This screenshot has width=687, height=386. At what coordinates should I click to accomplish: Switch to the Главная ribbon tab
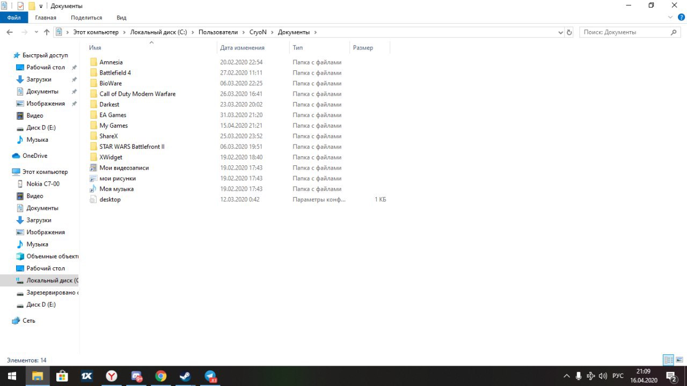click(46, 18)
